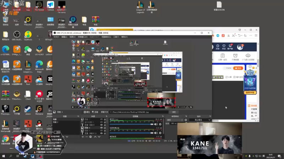Open 历史 history icon on Douyu page
This screenshot has width=284, height=159.
pos(218,47)
